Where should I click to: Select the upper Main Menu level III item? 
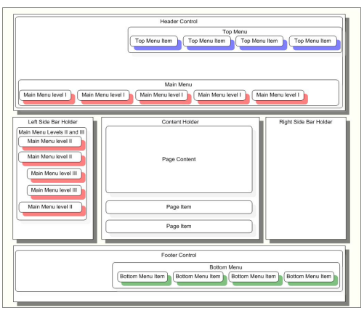54,174
